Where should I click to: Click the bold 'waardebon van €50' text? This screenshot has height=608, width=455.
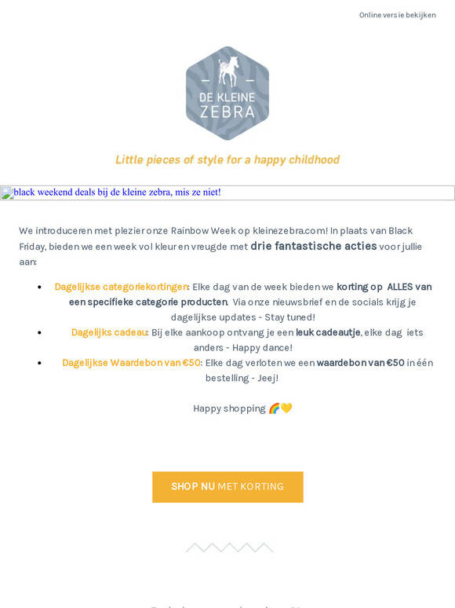tap(361, 363)
